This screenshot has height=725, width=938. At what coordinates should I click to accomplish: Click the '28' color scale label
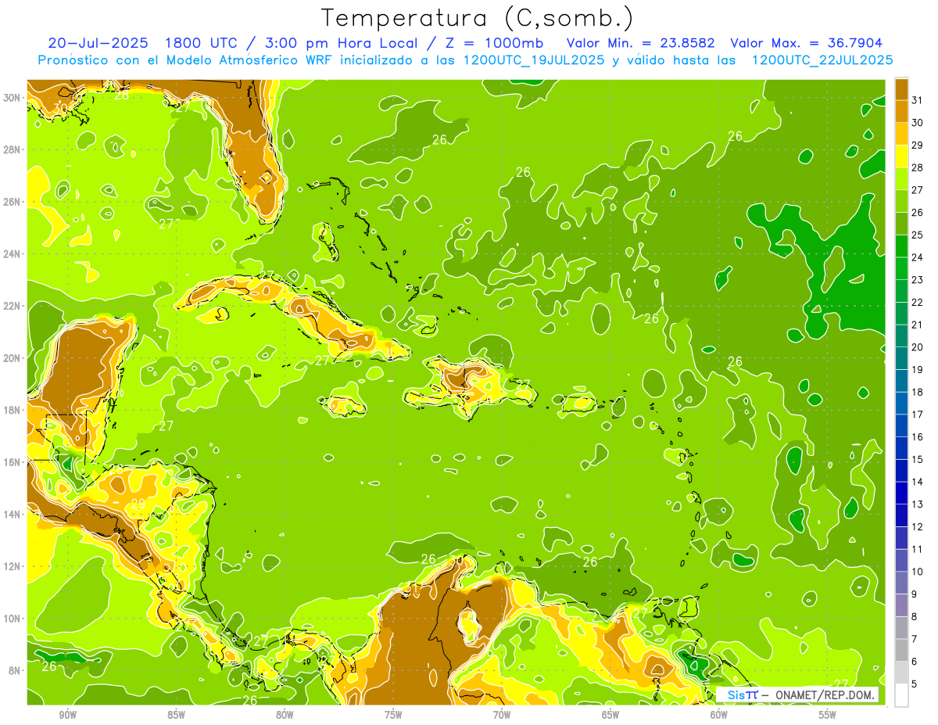coord(918,167)
